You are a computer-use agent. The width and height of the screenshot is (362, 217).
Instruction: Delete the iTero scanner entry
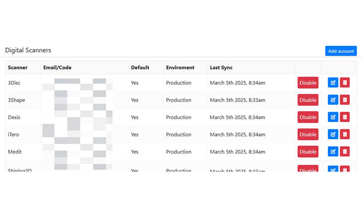tap(345, 135)
